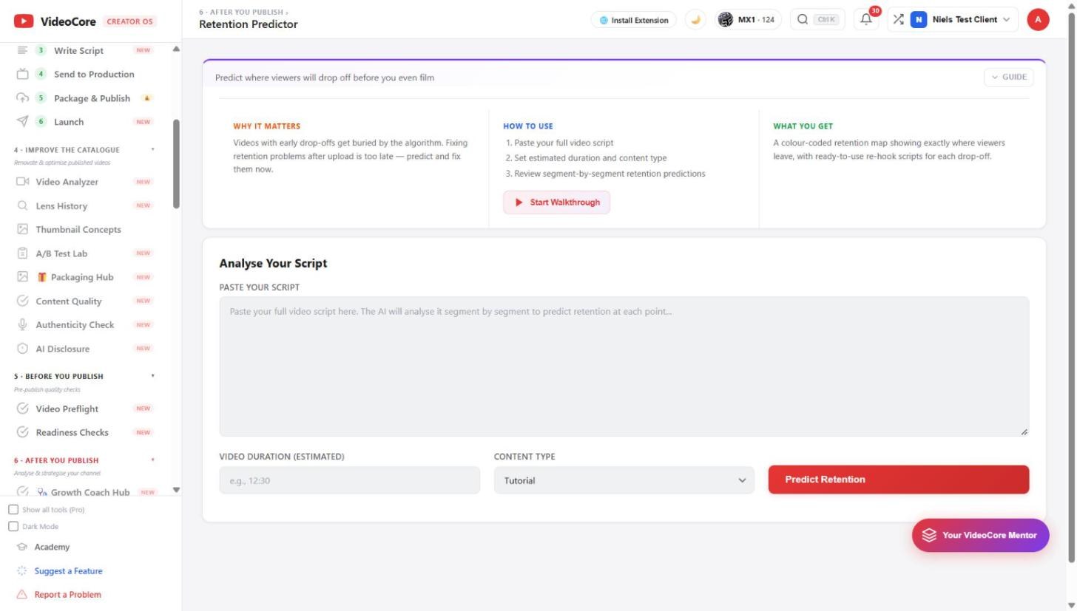Open the Authenticity Check microphone item
The image size is (1077, 611).
point(84,324)
